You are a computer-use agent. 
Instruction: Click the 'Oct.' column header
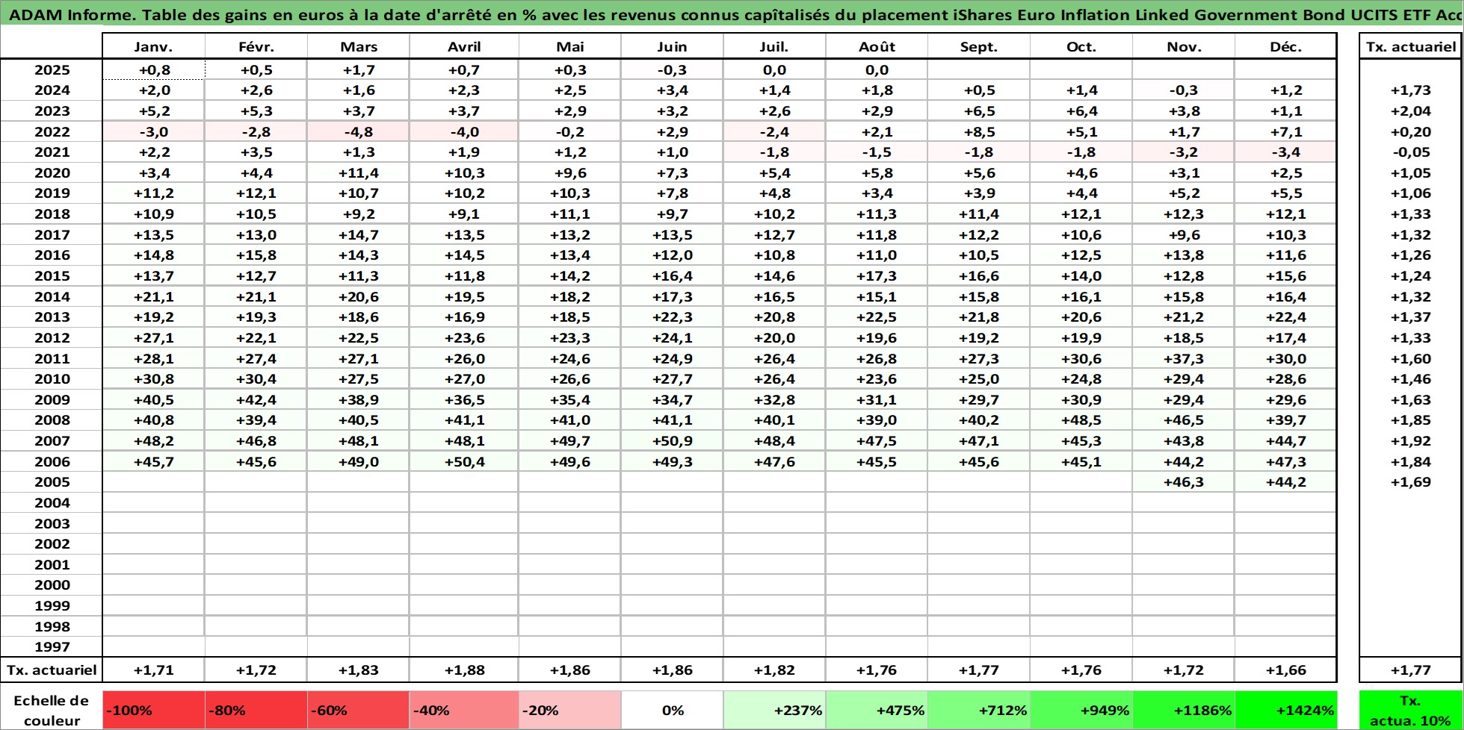click(x=1081, y=46)
